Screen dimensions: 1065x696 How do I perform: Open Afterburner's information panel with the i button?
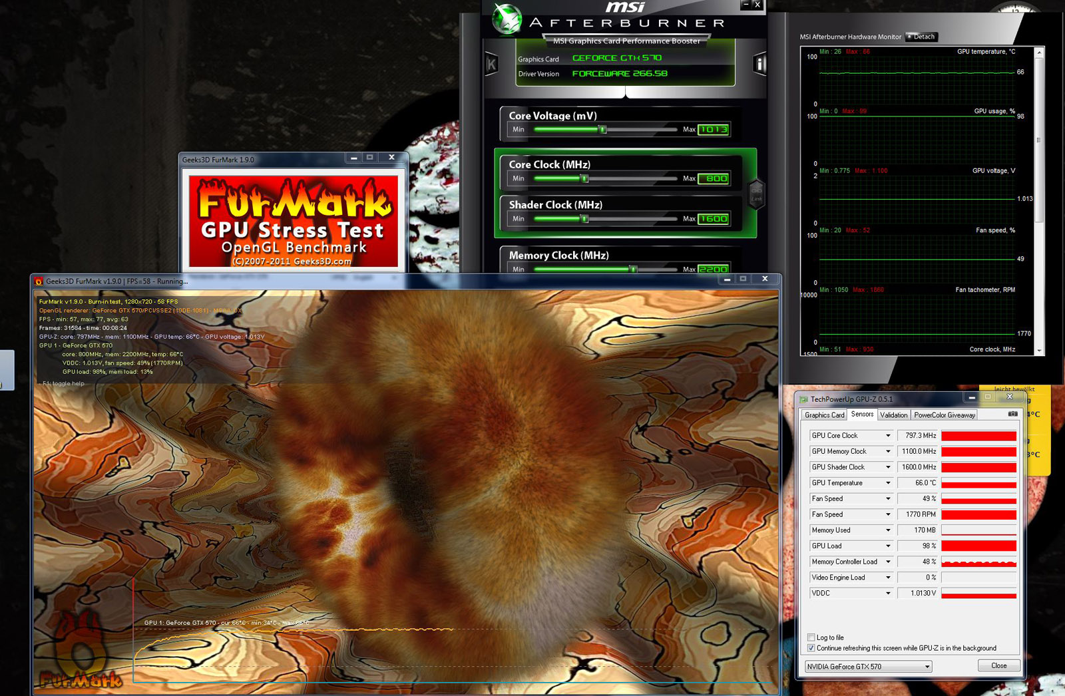coord(759,64)
